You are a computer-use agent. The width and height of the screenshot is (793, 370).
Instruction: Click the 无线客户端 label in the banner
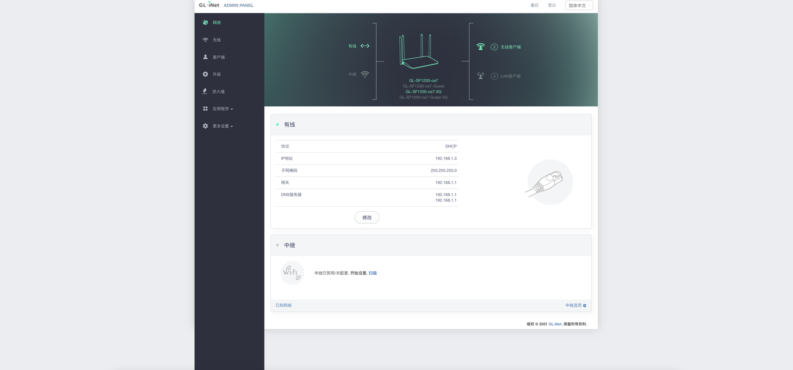(511, 47)
